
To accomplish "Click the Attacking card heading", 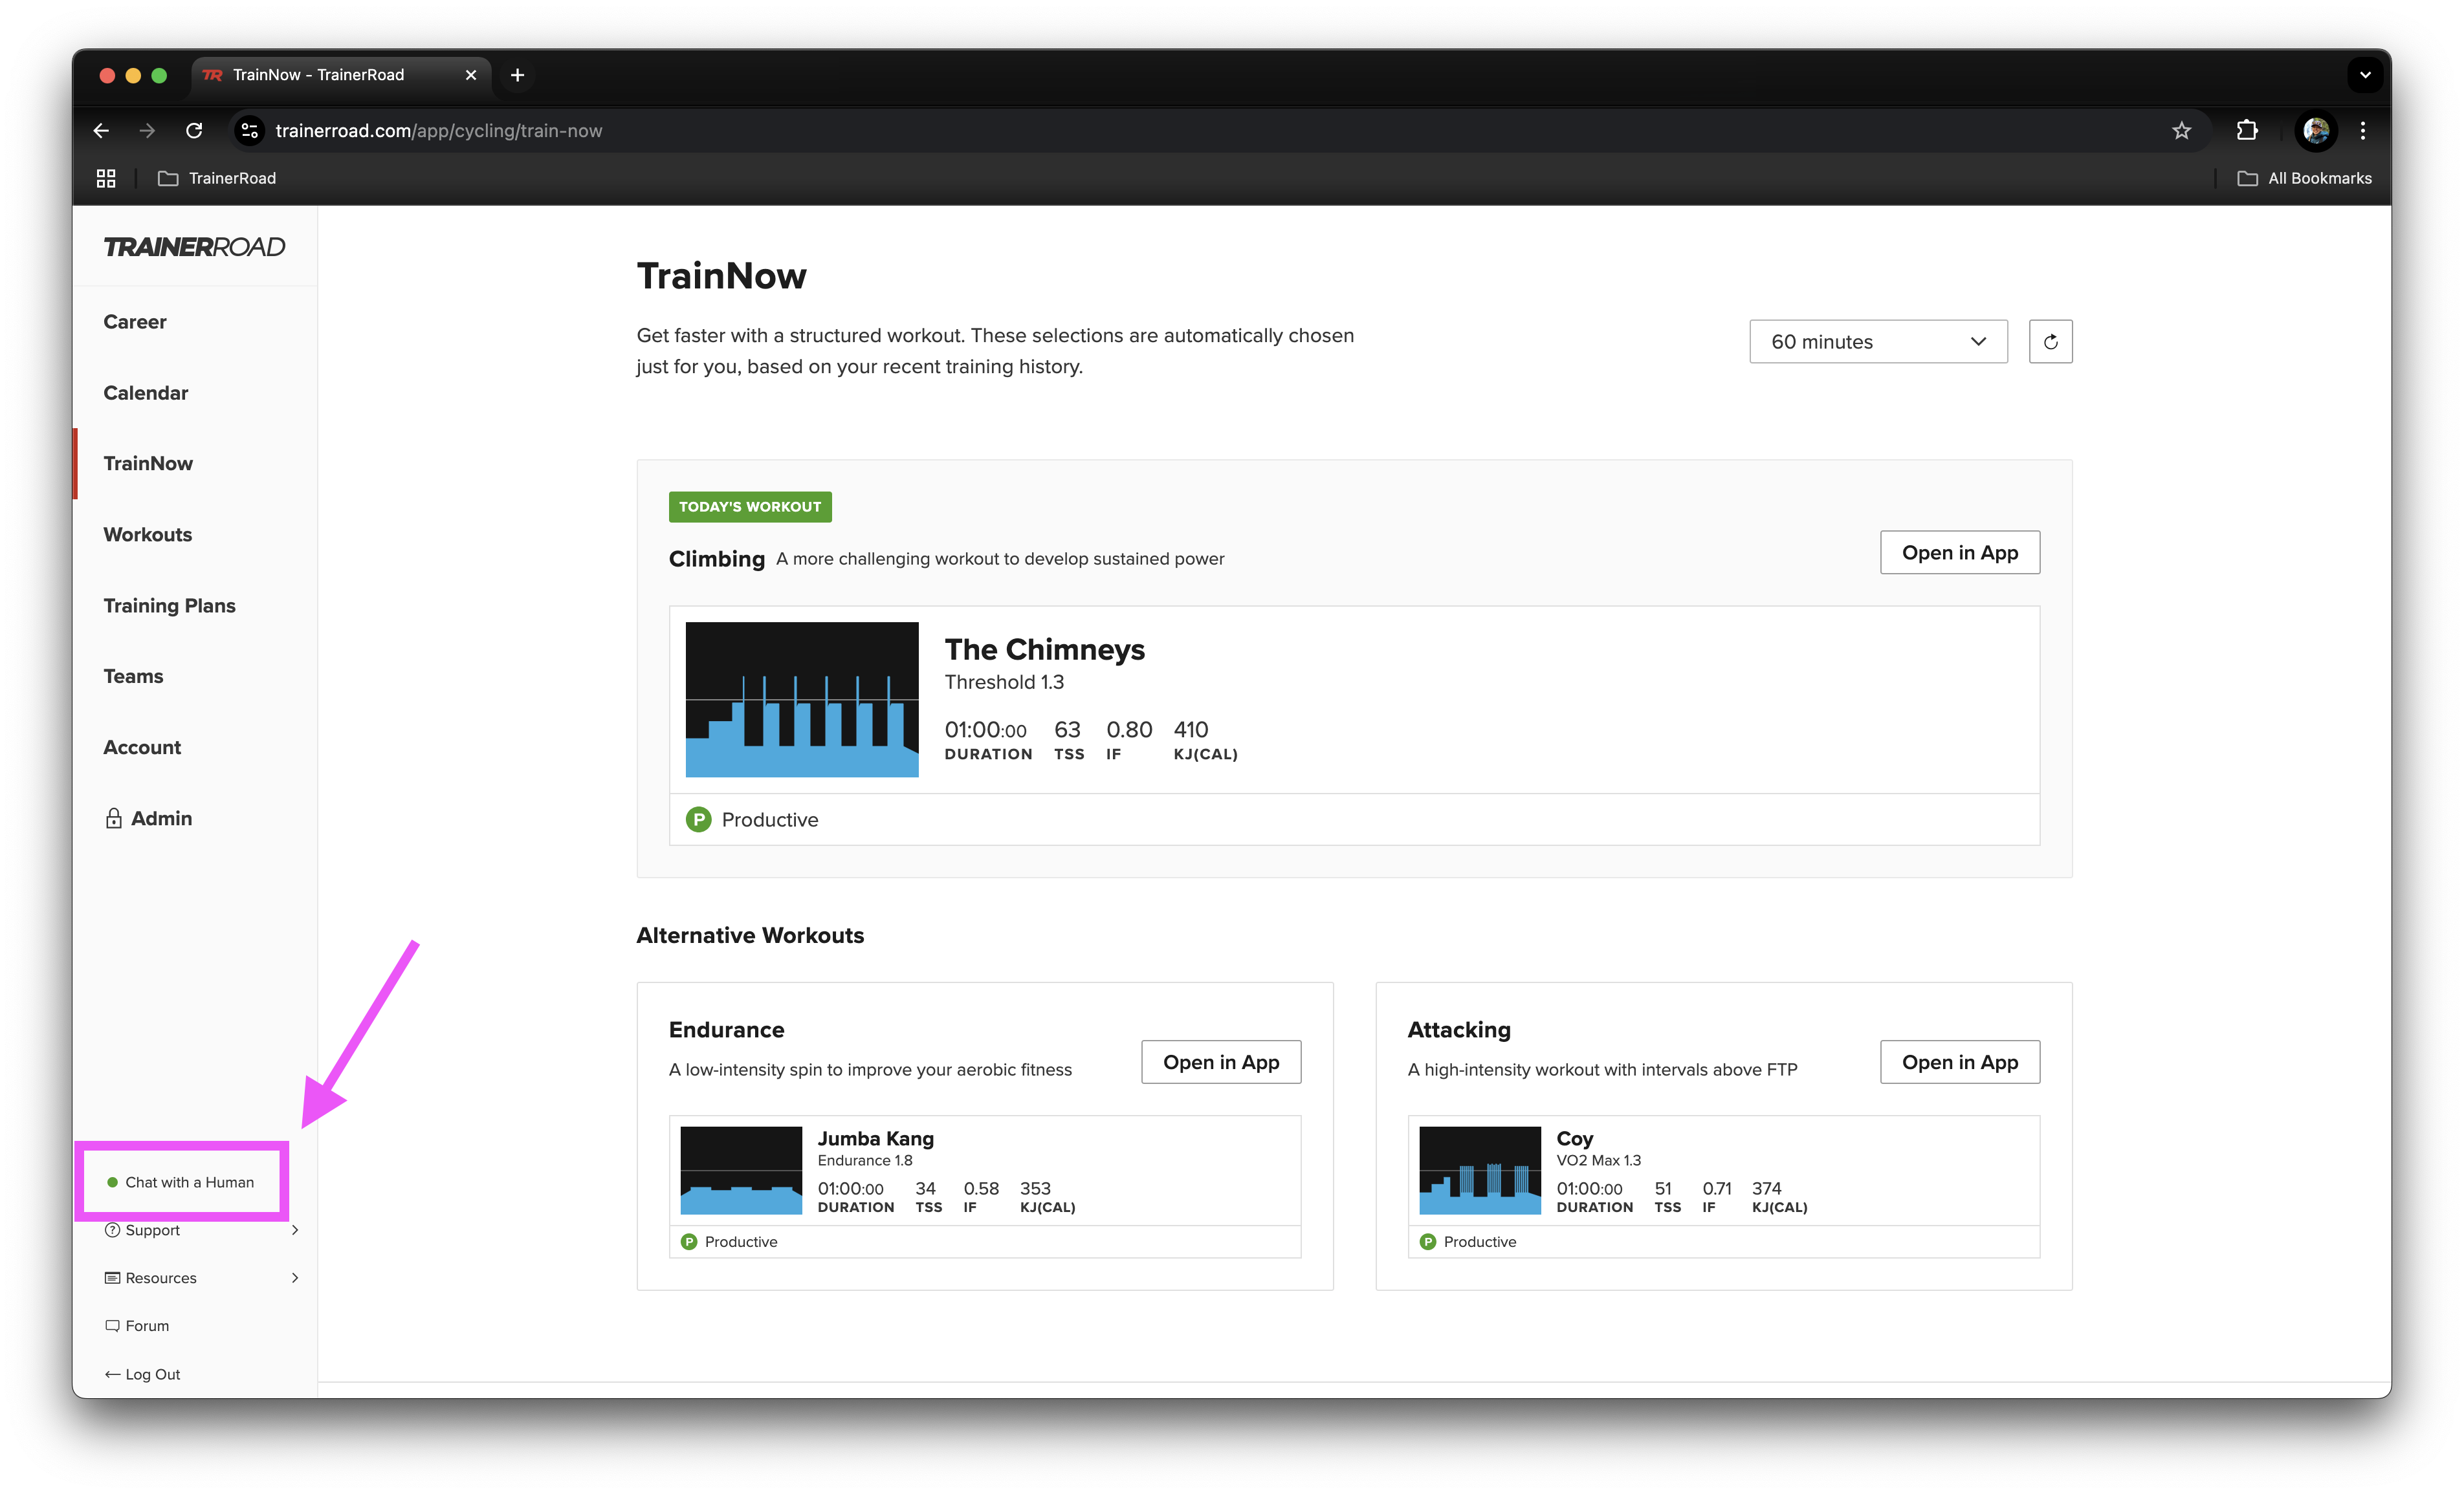I will 1459,1030.
